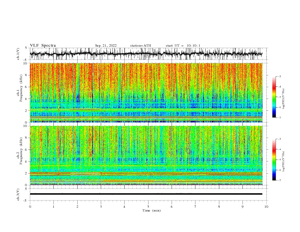
Task: Click the time axis tick label "1"
Action: (x=53, y=207)
